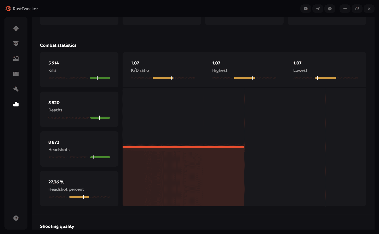
Task: Select the 5 914 Kills stat card
Action: [x=79, y=69]
